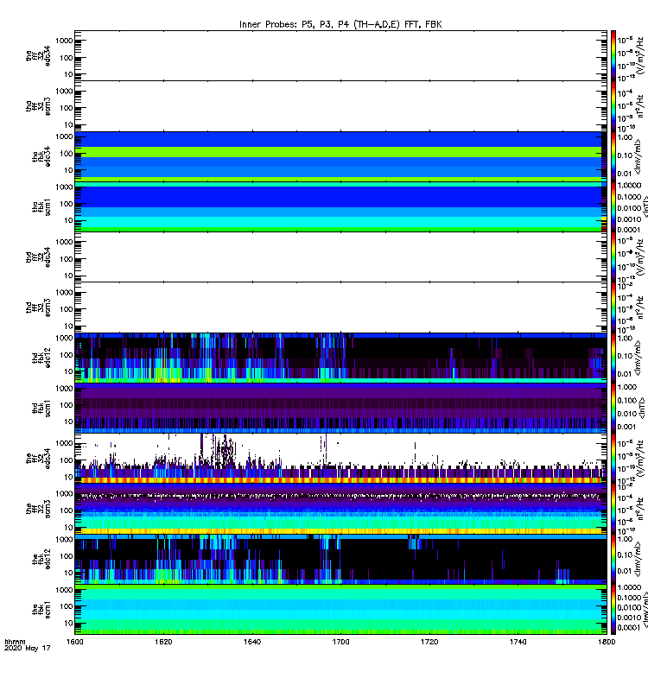The image size is (648, 691).
Task: Click the the fbk edc12 color bar
Action: pos(613,559)
